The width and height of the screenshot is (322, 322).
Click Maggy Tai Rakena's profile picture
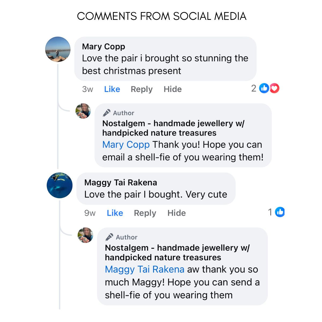click(x=60, y=185)
